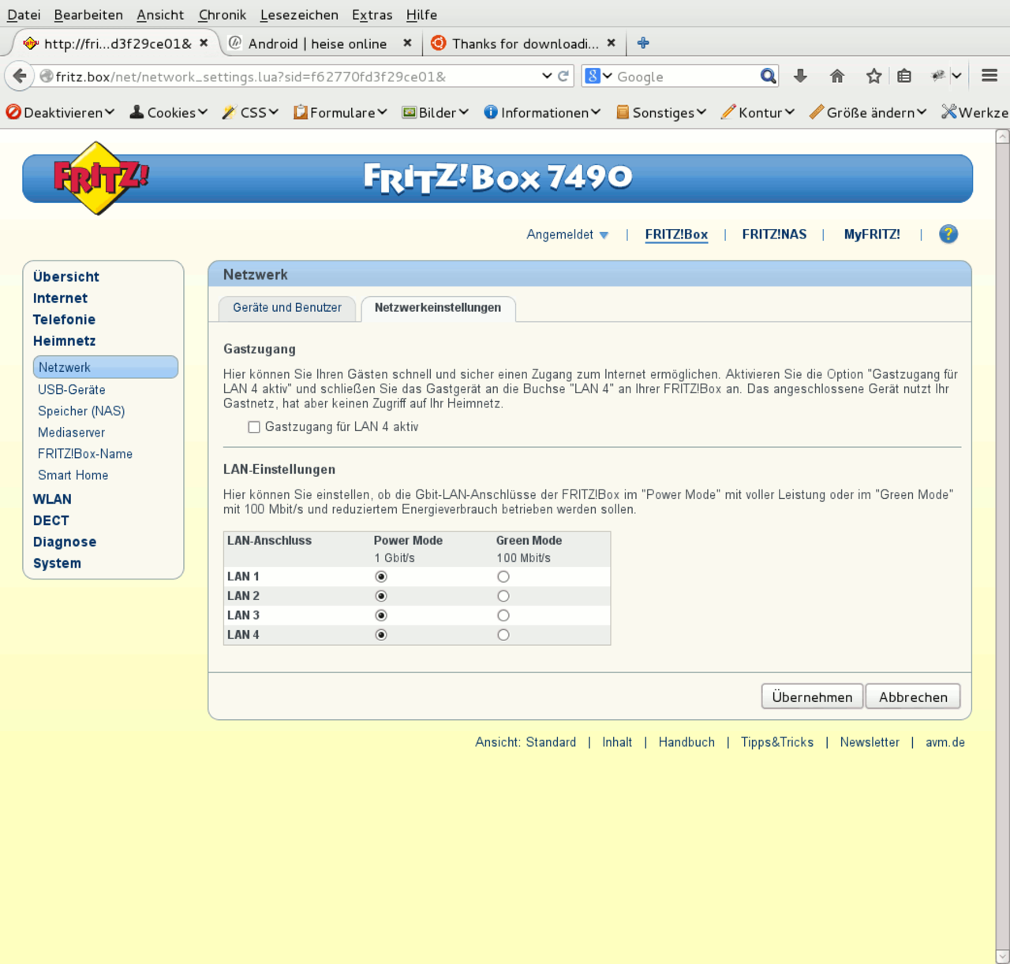Open the Bearbeiten menu
The image size is (1010, 964).
[x=88, y=14]
